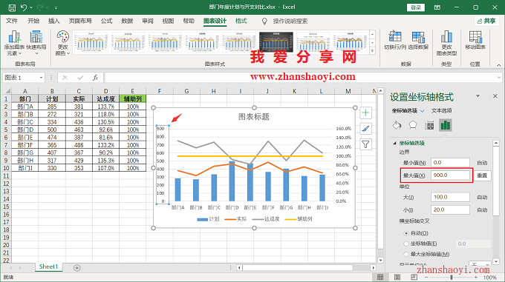The image size is (505, 282).
Task: Click the zoom slider handle
Action: (452, 277)
